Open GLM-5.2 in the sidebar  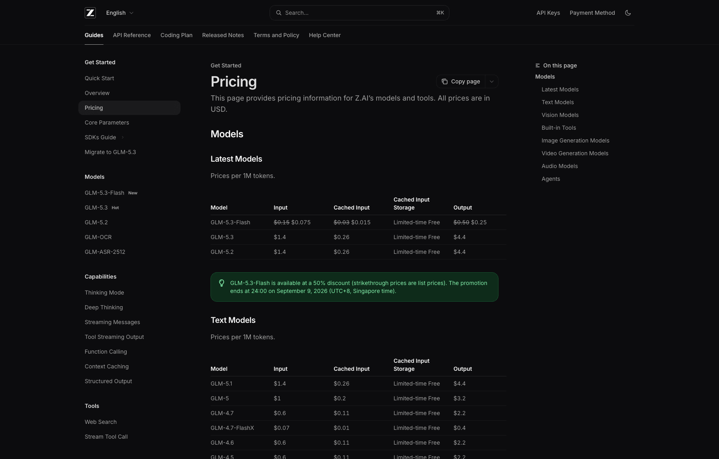click(129, 222)
